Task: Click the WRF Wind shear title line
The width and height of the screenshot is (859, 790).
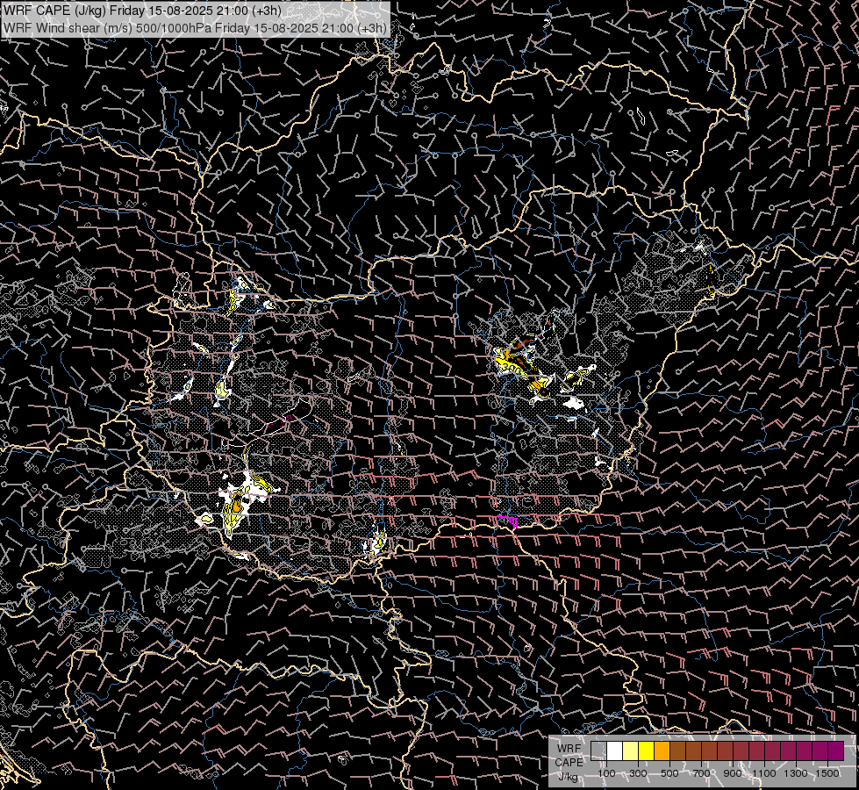Action: point(195,27)
